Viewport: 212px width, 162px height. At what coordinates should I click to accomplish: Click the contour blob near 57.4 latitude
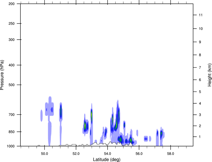[161, 134]
